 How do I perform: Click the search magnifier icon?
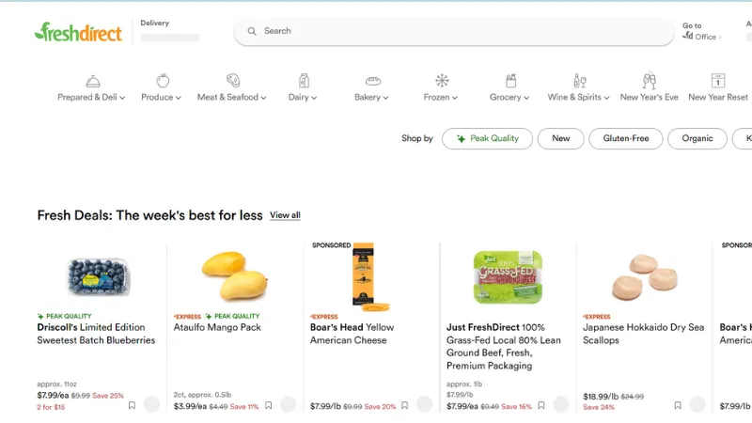[x=252, y=31]
